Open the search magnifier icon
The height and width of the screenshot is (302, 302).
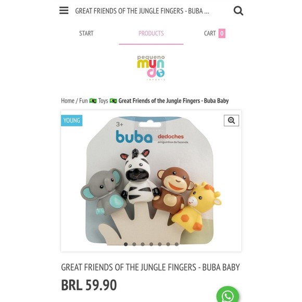coord(238,11)
